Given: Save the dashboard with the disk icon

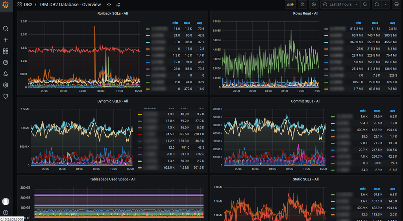Looking at the screenshot, I should (x=303, y=4).
